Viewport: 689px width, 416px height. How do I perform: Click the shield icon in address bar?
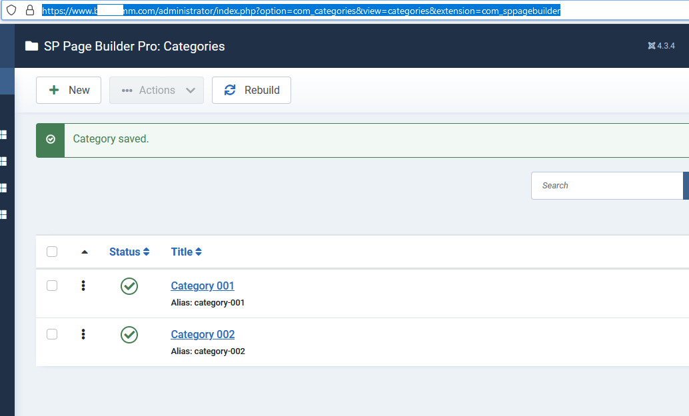point(11,11)
